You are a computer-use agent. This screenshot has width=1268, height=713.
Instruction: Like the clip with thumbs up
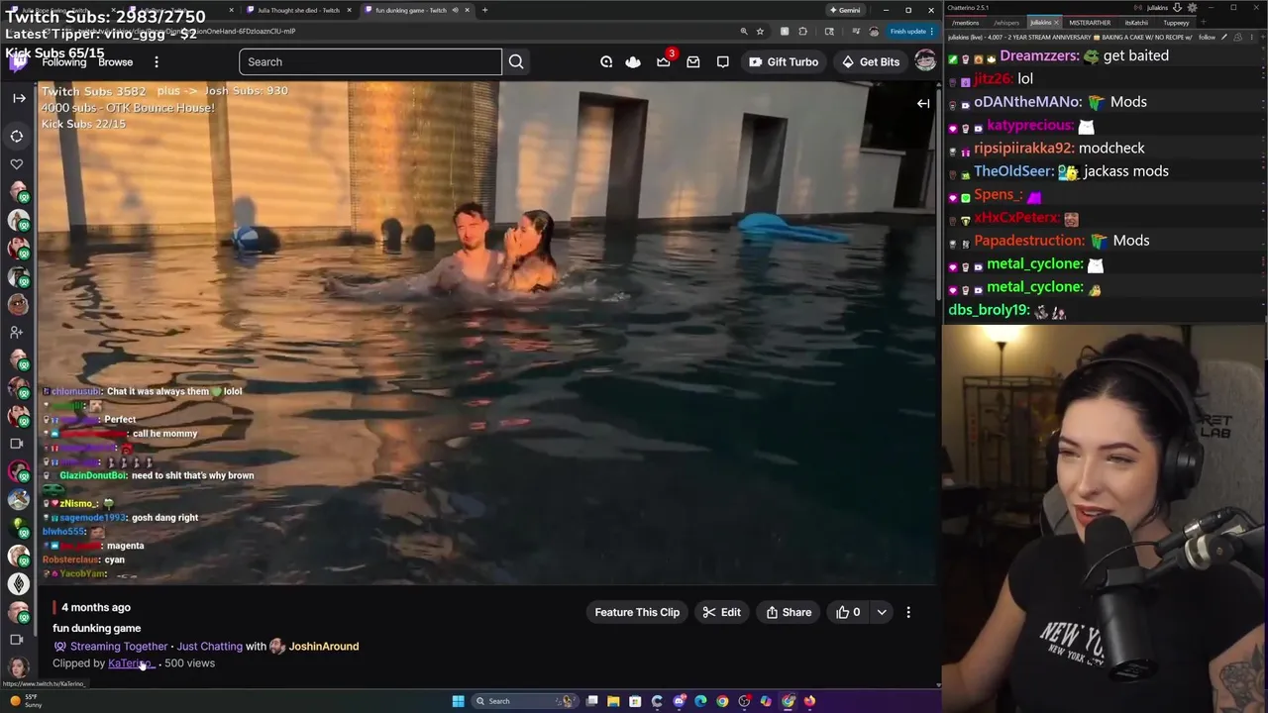pos(849,612)
